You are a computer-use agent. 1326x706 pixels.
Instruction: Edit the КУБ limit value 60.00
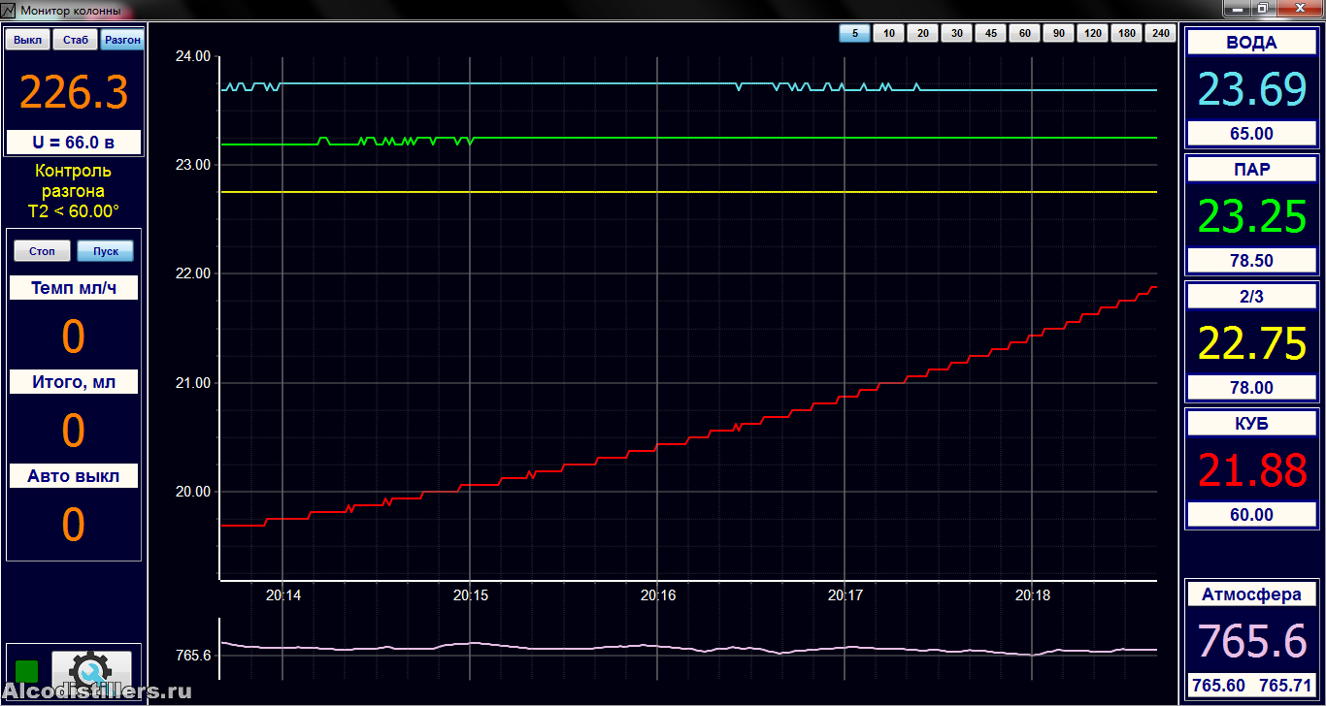(1251, 515)
